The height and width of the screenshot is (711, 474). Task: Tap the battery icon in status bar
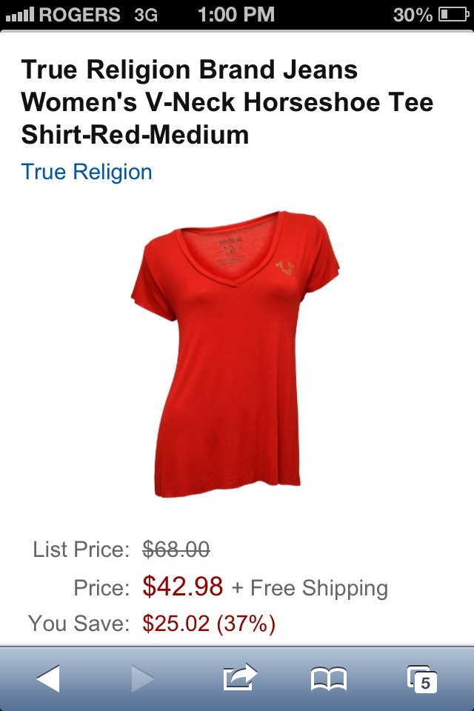(x=453, y=15)
